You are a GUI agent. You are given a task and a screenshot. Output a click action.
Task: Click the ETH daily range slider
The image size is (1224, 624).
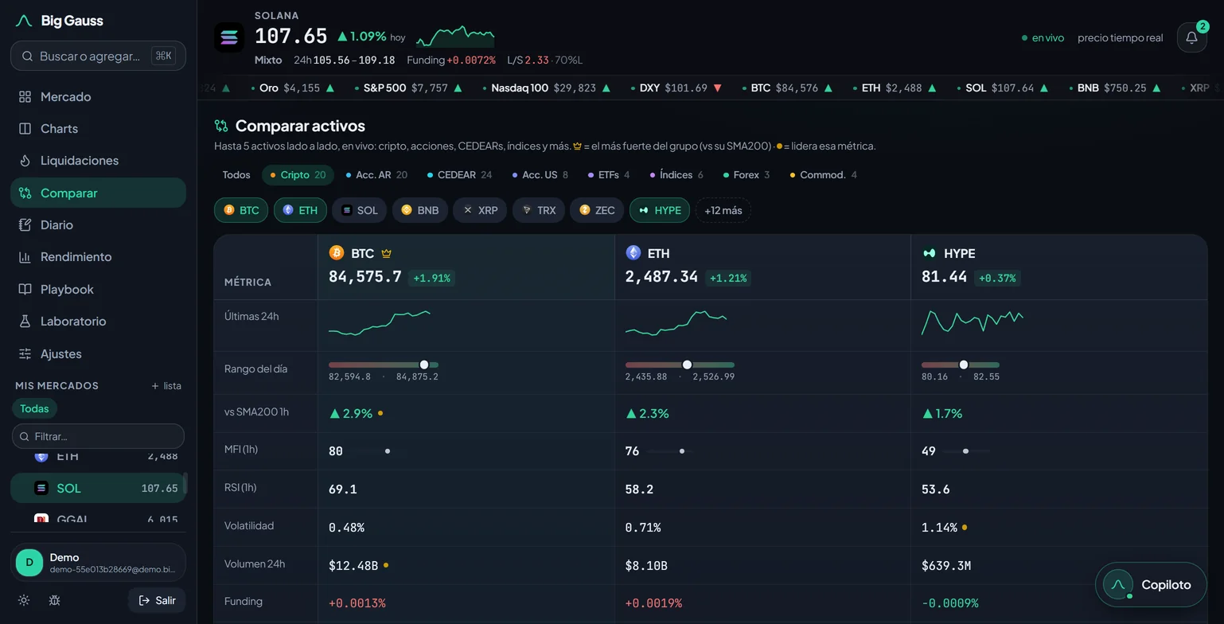coord(680,365)
